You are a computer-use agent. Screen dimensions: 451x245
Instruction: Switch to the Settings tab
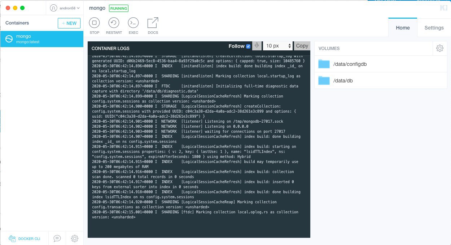[x=434, y=28]
